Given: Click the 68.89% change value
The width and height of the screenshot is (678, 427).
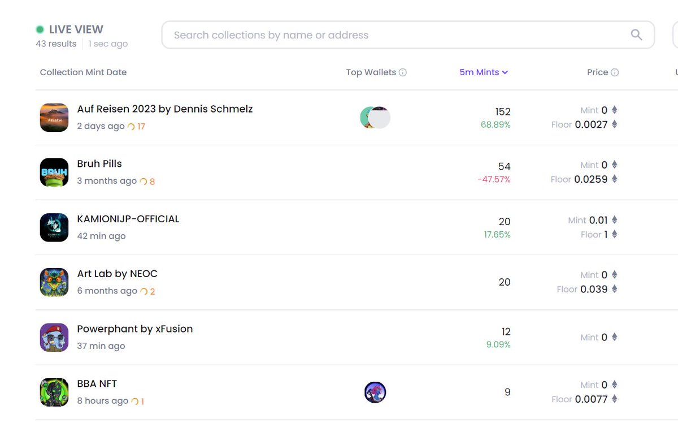Looking at the screenshot, I should (x=496, y=124).
